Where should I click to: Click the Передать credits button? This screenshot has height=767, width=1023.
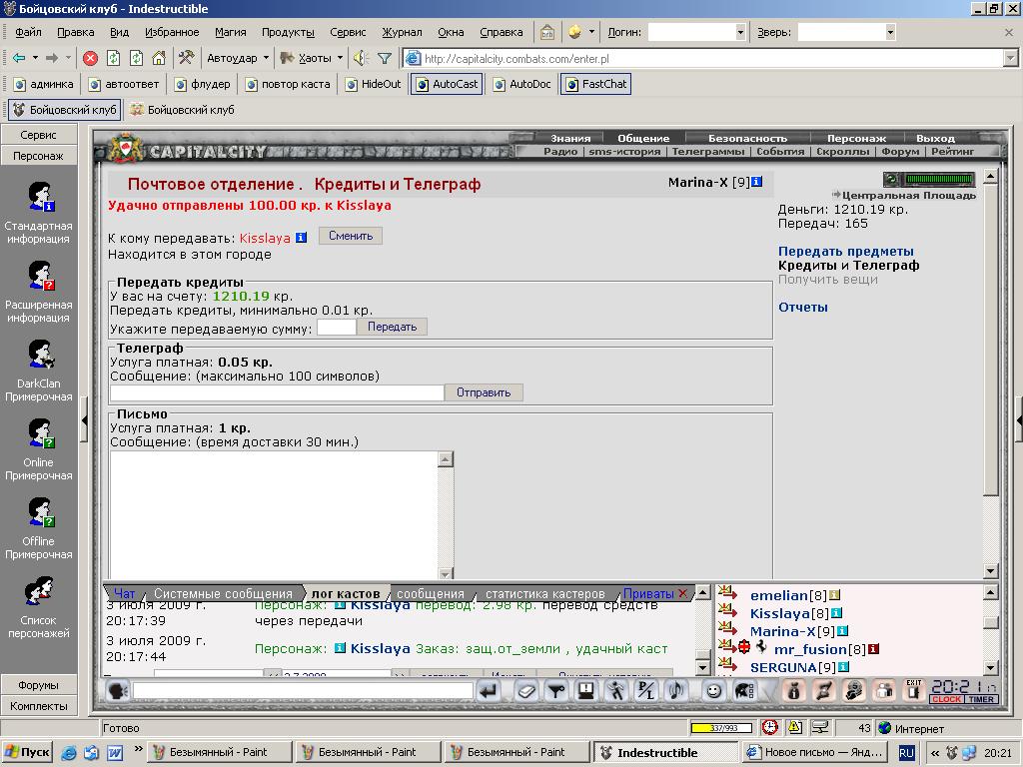[392, 327]
